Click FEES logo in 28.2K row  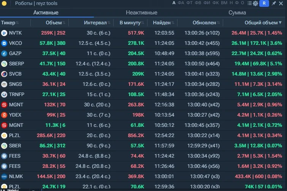pyautogui.click(x=4, y=166)
